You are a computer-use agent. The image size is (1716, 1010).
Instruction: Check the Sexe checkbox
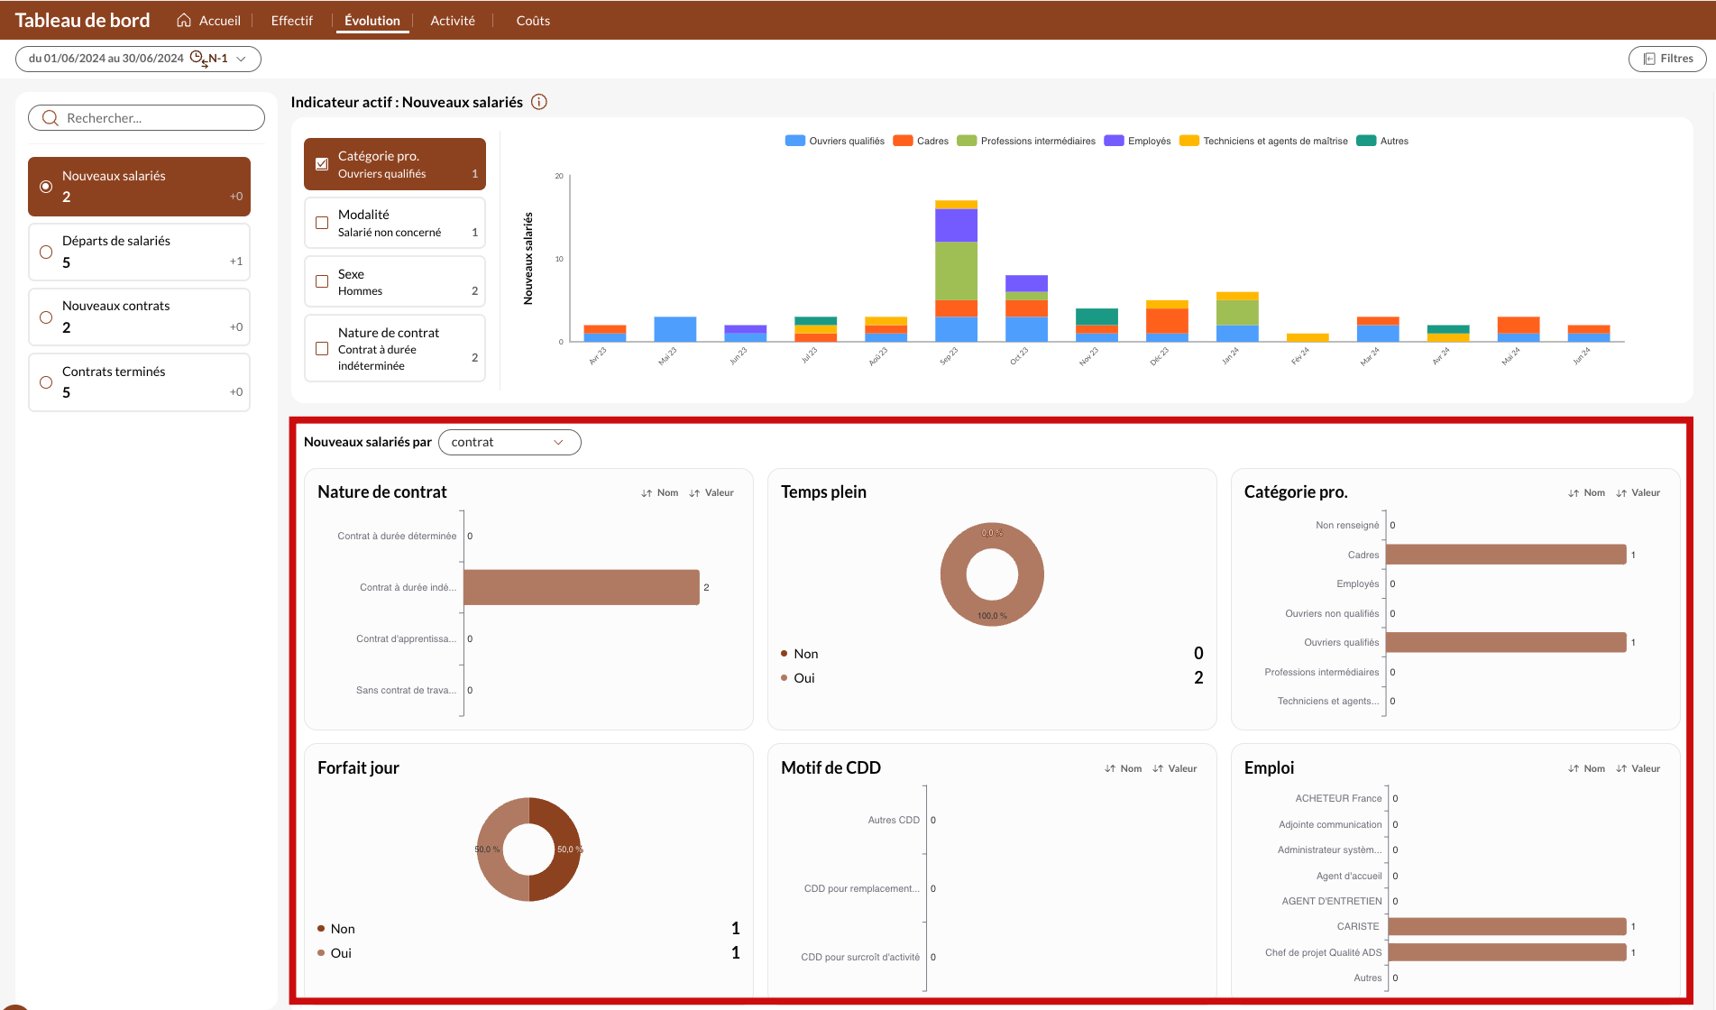[x=322, y=281]
